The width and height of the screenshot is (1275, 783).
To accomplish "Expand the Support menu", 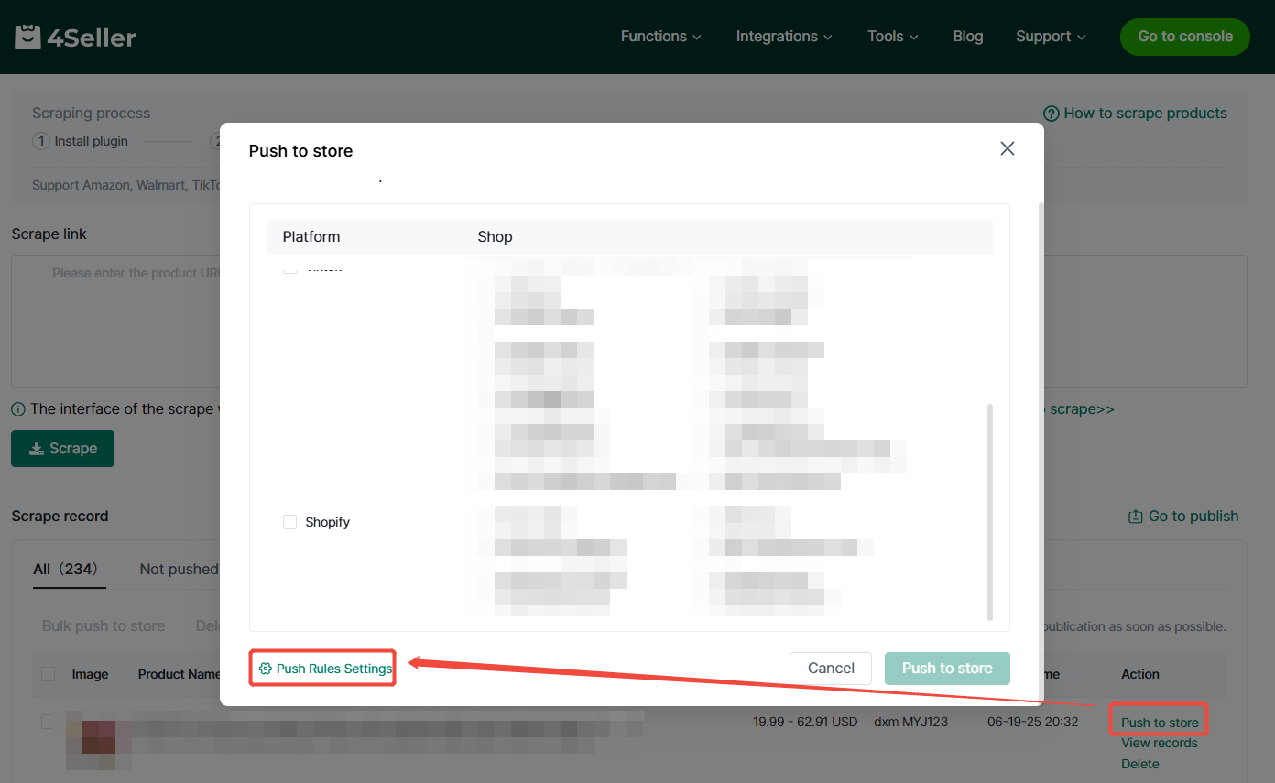I will pos(1050,37).
